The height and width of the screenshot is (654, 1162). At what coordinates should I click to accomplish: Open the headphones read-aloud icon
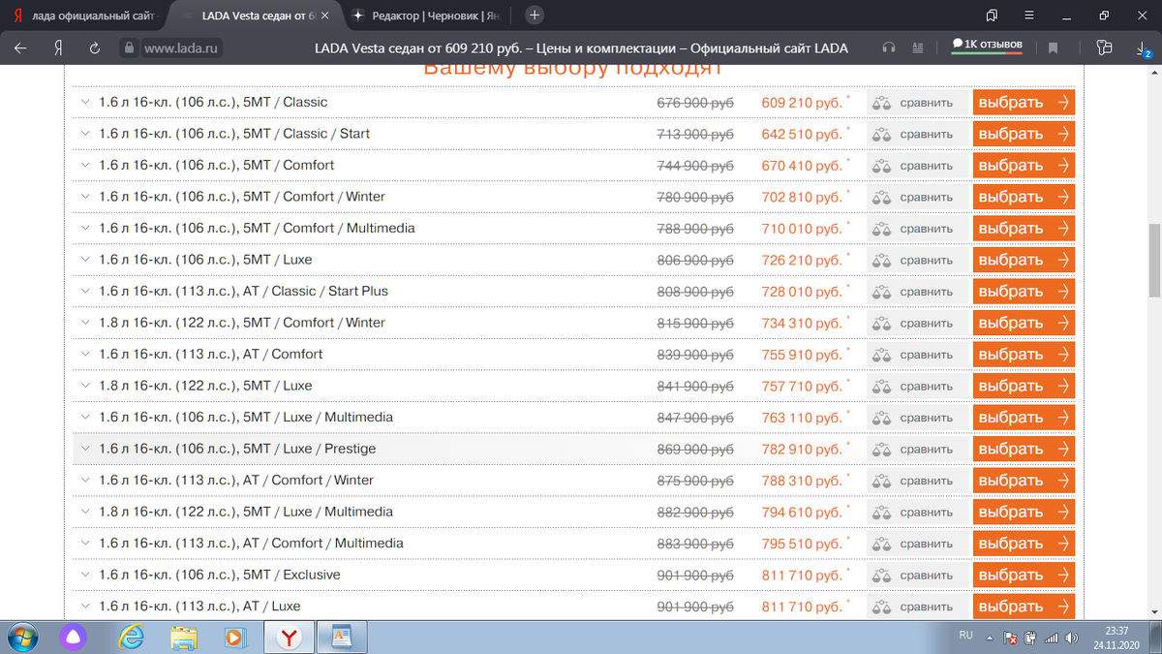coord(889,47)
